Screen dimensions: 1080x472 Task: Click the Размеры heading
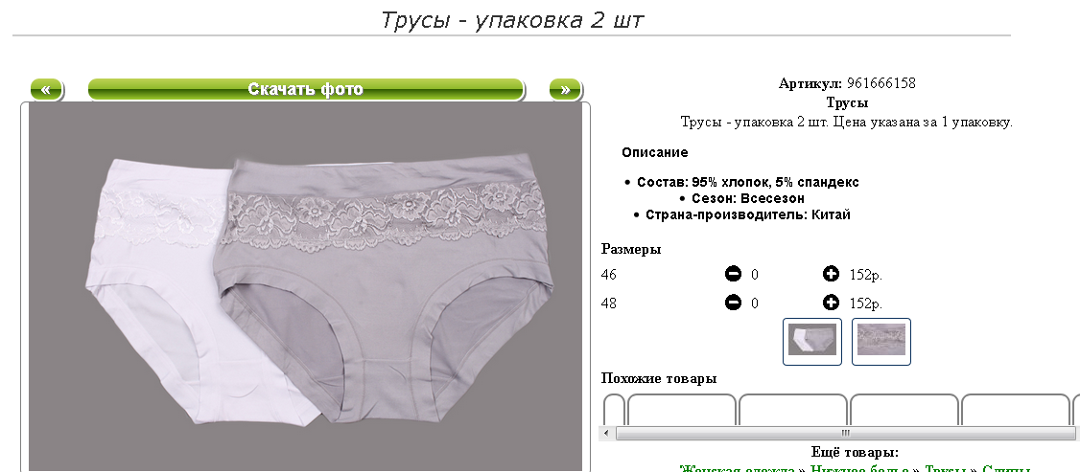pos(631,249)
